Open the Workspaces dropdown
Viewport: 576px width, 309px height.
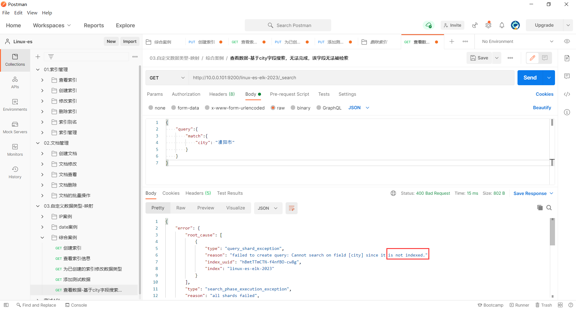tap(52, 25)
